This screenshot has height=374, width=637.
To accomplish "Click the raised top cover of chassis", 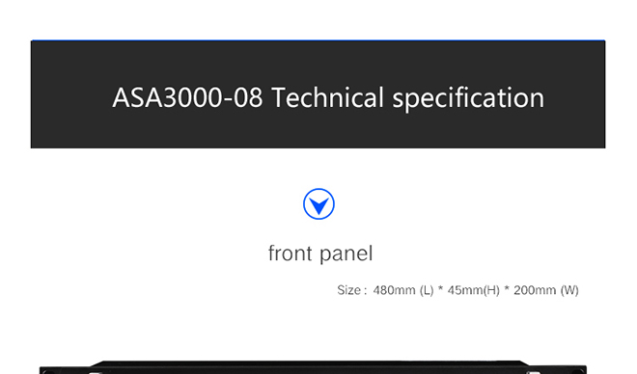I will 311,363.
